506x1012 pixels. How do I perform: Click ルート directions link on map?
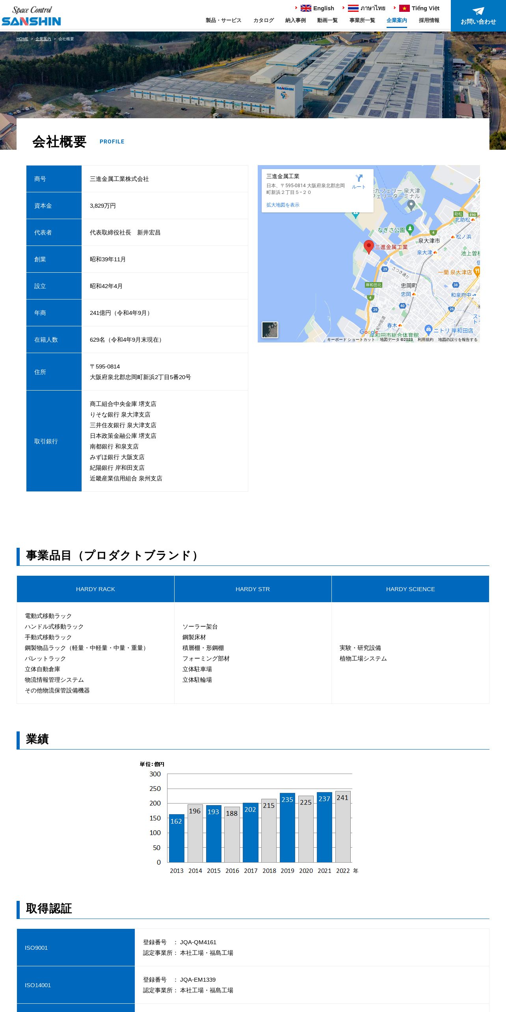[x=359, y=187]
